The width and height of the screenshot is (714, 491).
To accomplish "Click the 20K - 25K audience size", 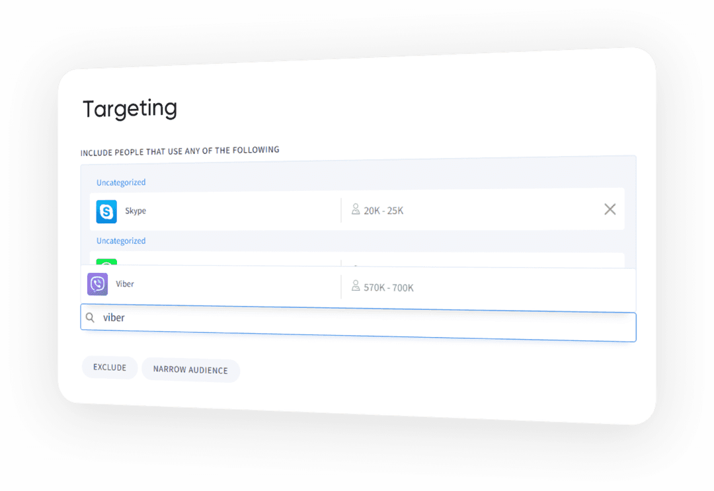I will coord(383,211).
